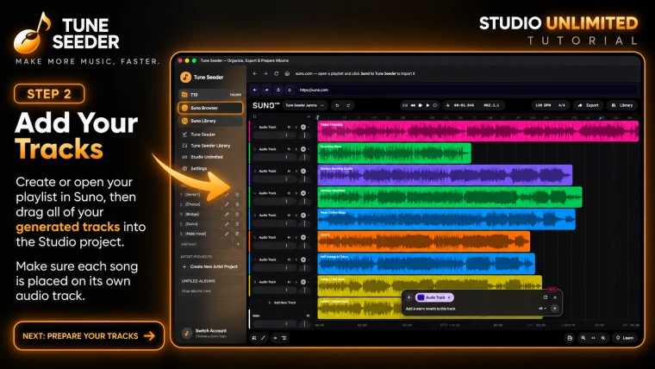The height and width of the screenshot is (369, 655).
Task: Play the project from transport bar
Action: click(x=427, y=105)
